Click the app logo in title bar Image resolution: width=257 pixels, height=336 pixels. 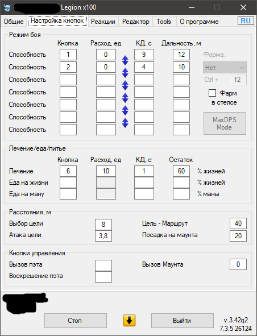click(7, 8)
